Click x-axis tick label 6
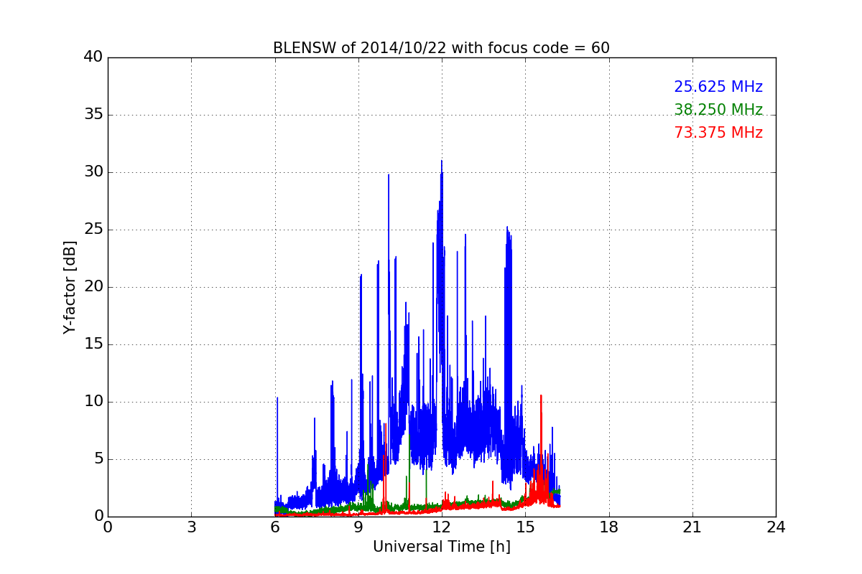 pyautogui.click(x=275, y=527)
